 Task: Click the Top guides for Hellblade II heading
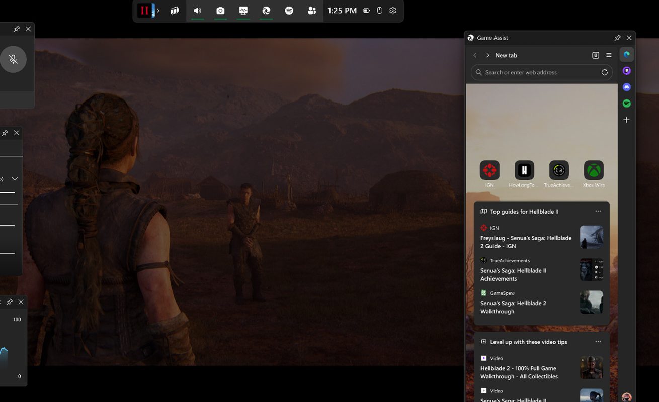tap(524, 212)
